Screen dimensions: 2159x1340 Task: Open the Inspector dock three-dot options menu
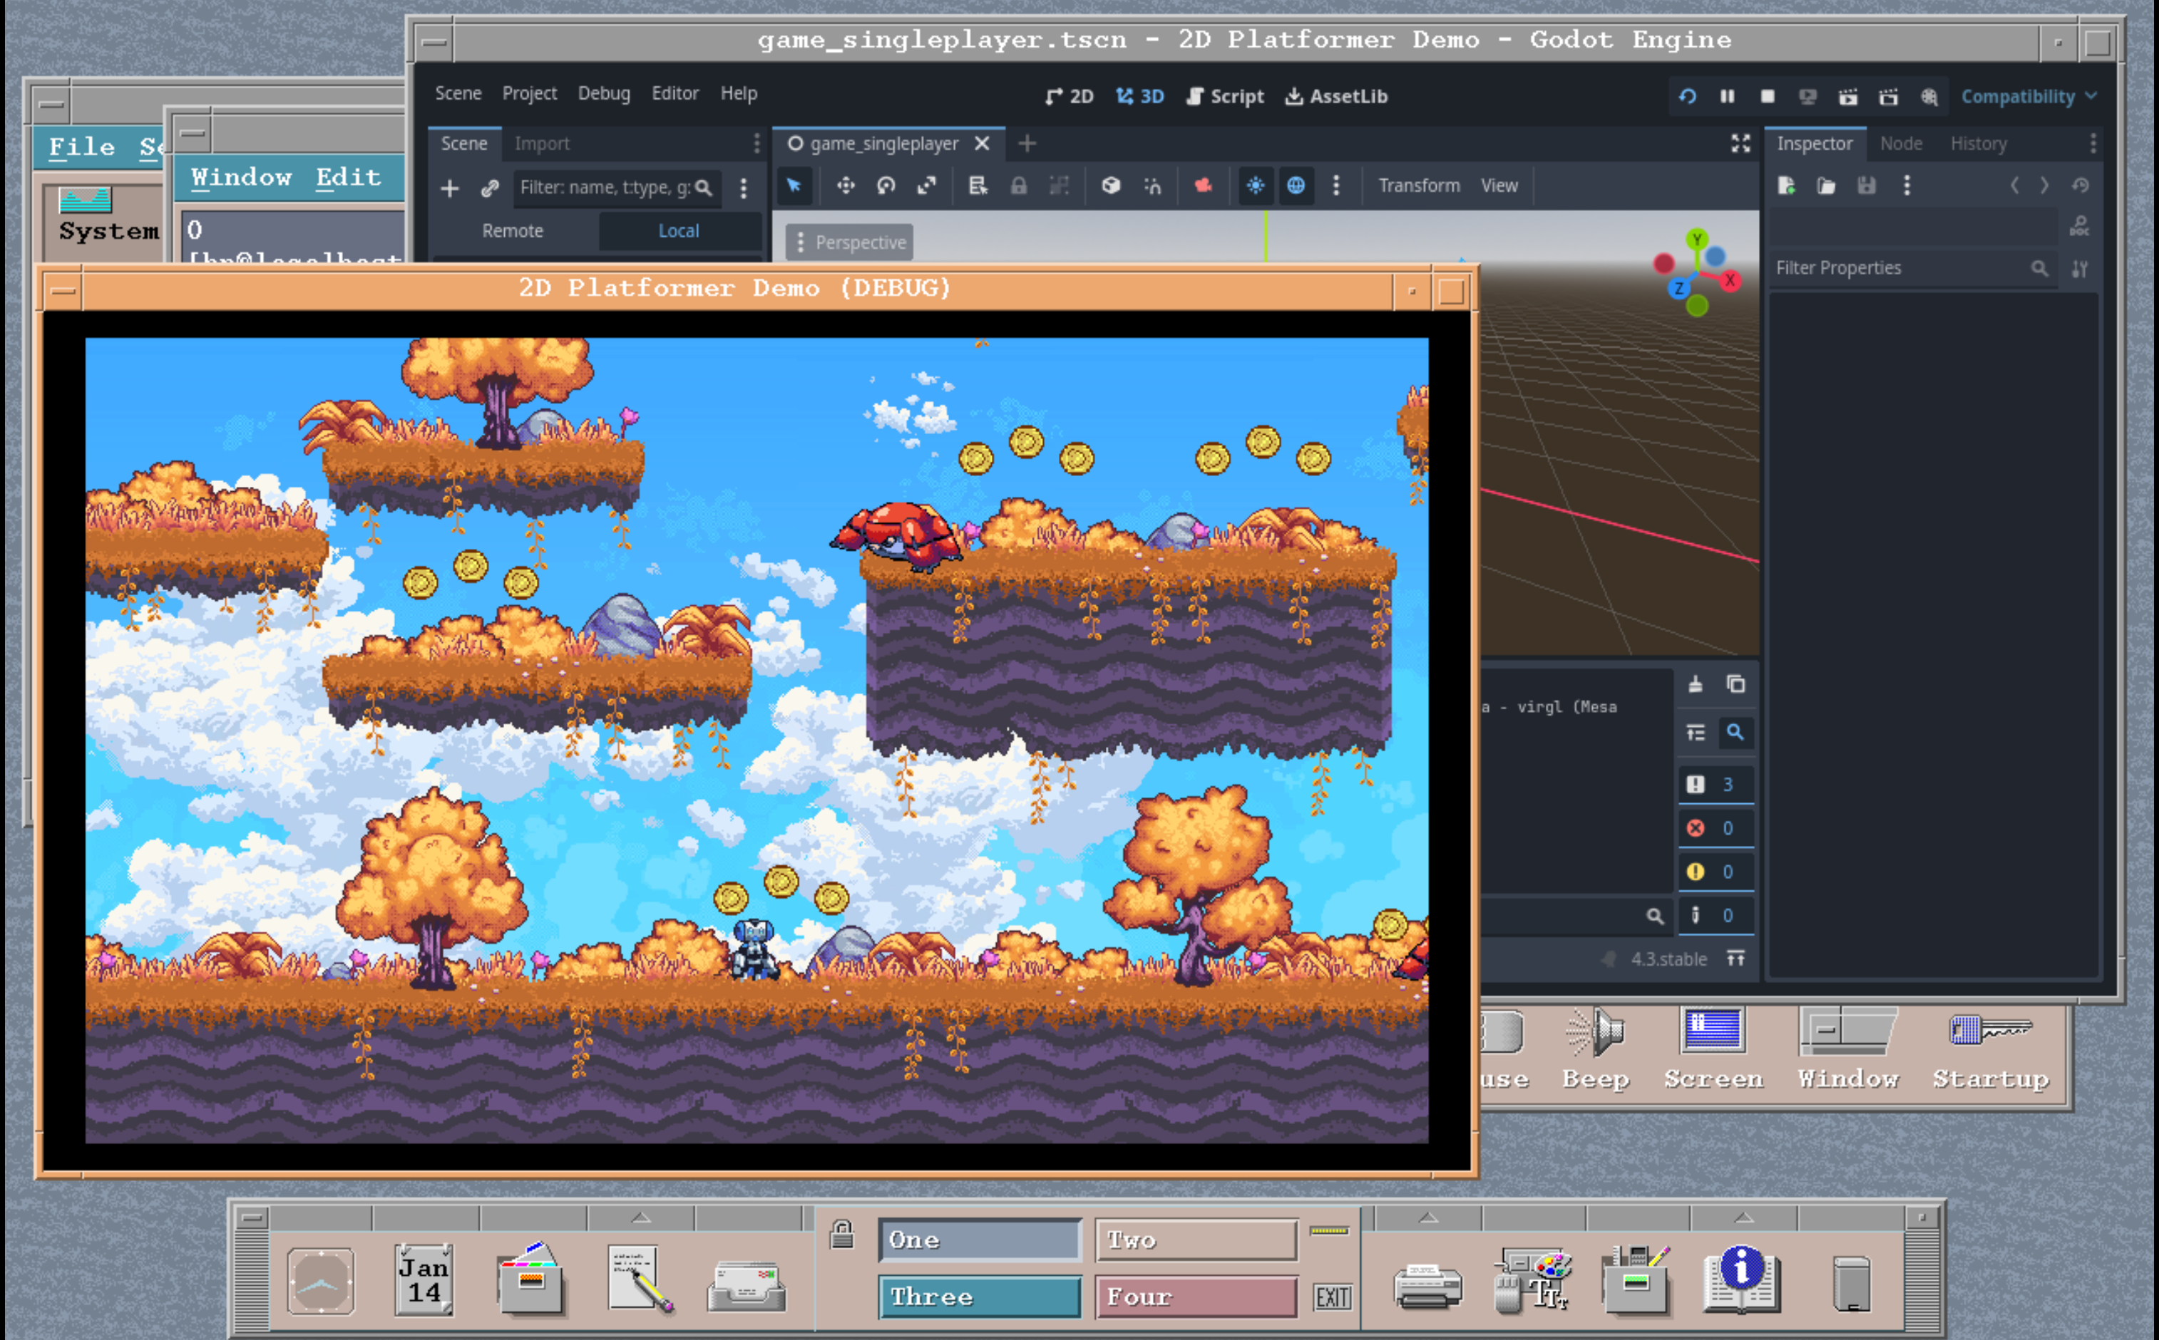coord(2093,143)
